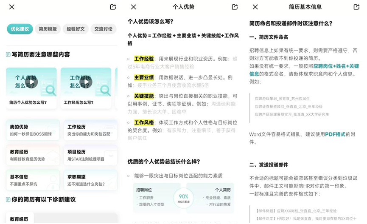
Task: Close the 个人优势 panel
Action: click(x=133, y=7)
